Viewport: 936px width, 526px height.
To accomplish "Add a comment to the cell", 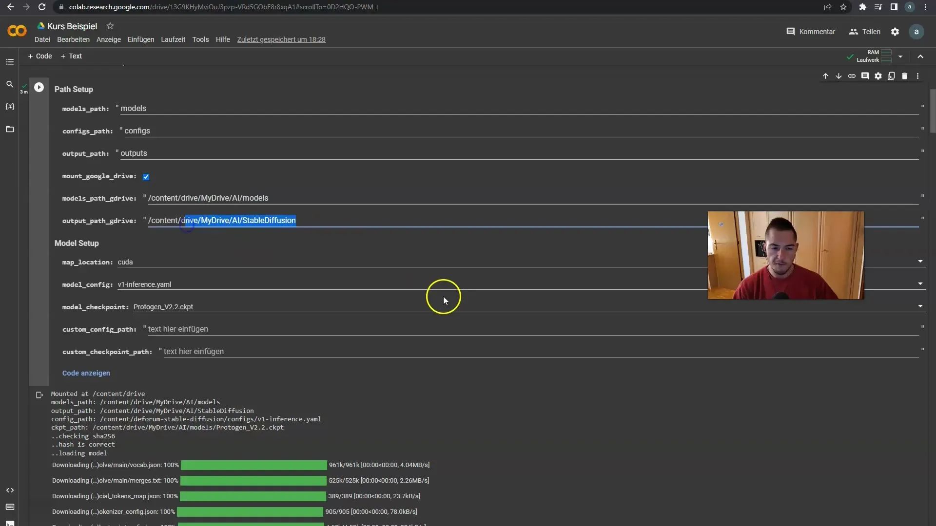I will point(865,76).
